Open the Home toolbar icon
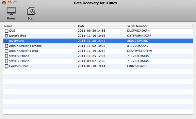The height and width of the screenshot is (119, 196). coord(11,13)
